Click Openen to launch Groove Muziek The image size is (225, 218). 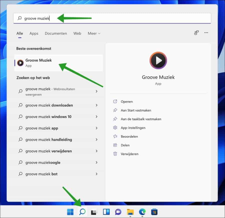(x=127, y=101)
